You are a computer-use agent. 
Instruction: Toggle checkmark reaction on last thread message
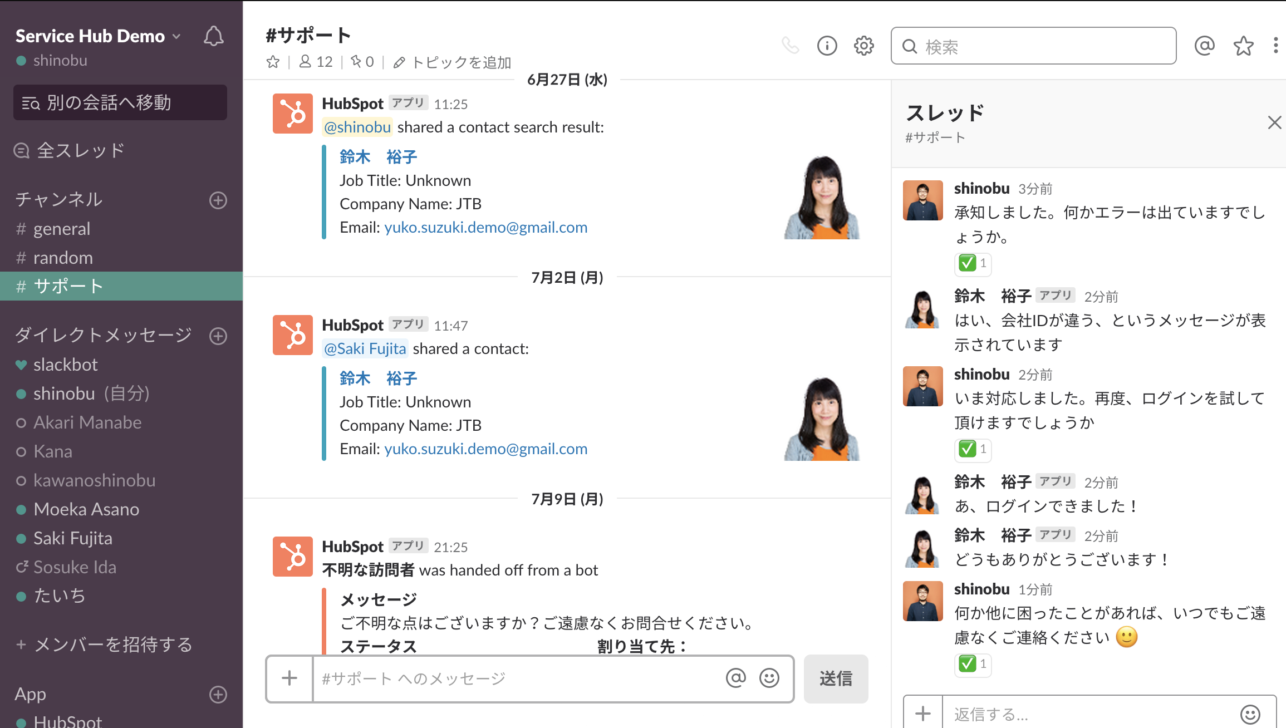pos(973,663)
